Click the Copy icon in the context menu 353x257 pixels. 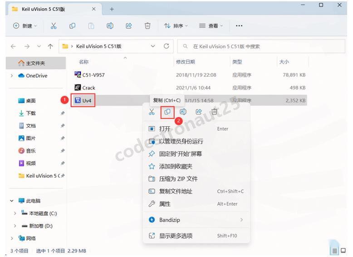click(x=167, y=112)
